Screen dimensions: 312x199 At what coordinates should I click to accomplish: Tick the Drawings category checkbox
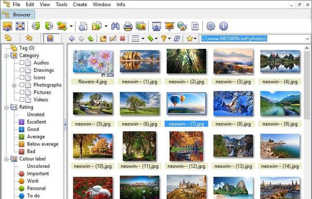[22, 70]
